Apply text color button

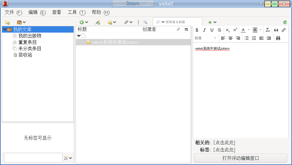(x=243, y=30)
